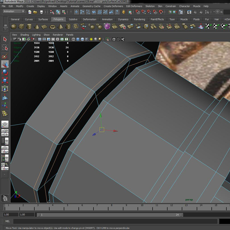Open the Panels menu
Viewport: 230px width, 230px height.
click(69, 35)
